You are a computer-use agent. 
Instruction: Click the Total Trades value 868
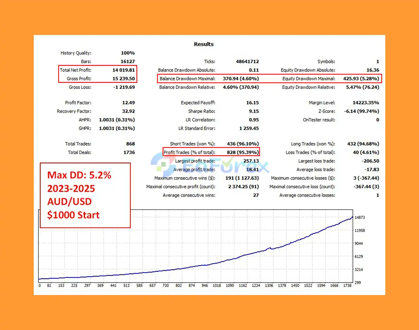point(130,144)
